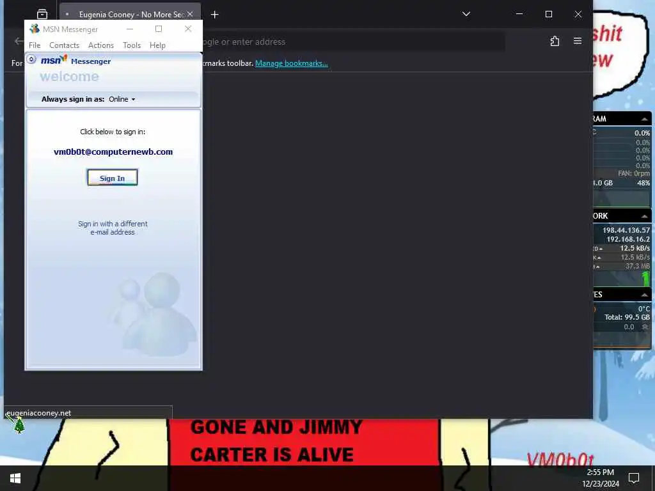This screenshot has width=655, height=491.
Task: Close the Eugenia Cooney browser tab
Action: click(x=190, y=14)
